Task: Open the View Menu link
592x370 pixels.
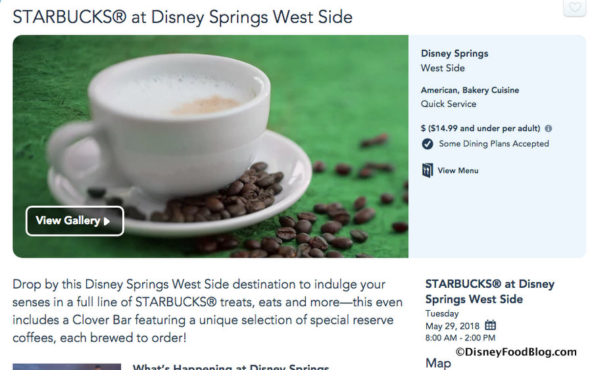Action: click(x=458, y=171)
